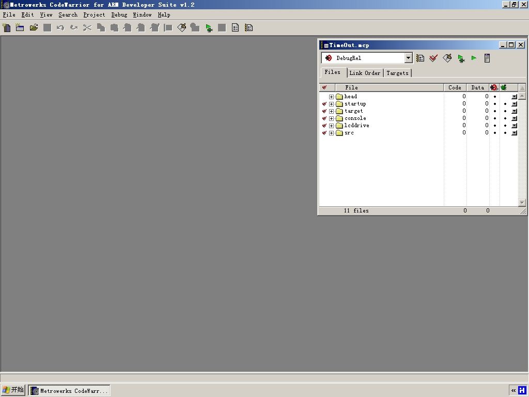This screenshot has height=397, width=529.
Task: Open popup arrow on lcddrive row
Action: pos(514,126)
